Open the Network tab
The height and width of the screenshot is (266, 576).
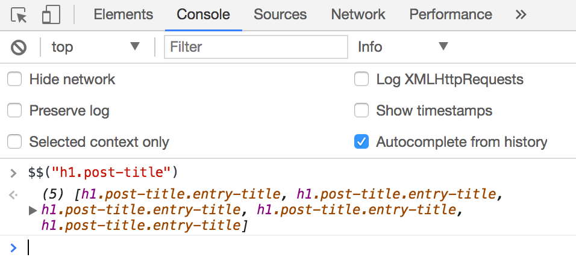[x=358, y=14]
